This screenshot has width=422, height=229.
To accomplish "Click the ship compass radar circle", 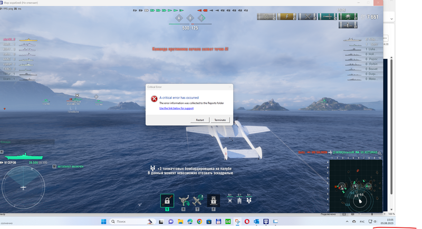I will coord(23,187).
